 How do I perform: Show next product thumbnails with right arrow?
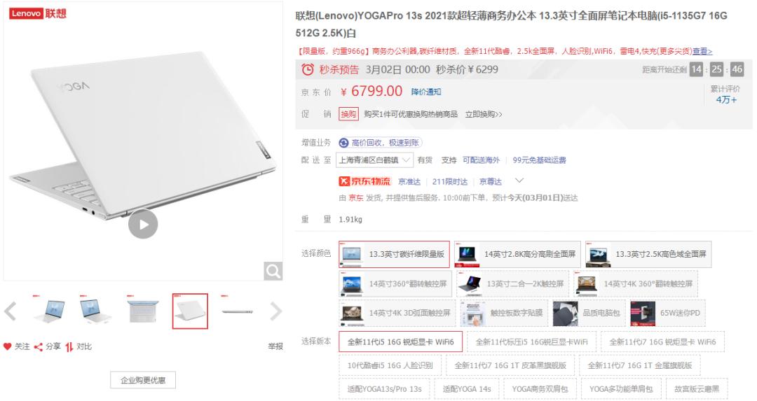275,311
